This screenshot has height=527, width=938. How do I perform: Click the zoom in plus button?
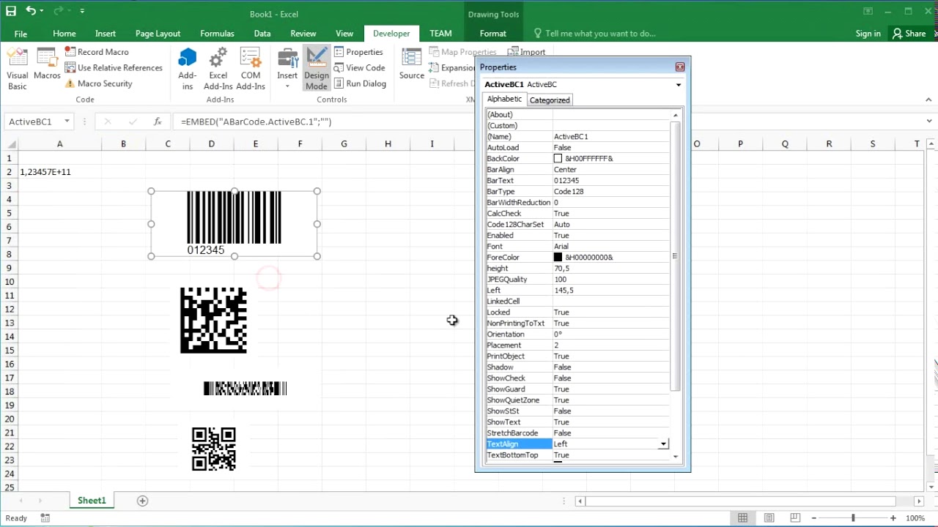point(893,518)
